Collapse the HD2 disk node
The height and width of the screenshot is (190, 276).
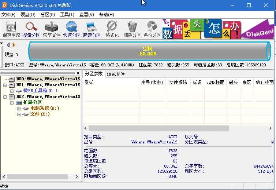(x=5, y=97)
